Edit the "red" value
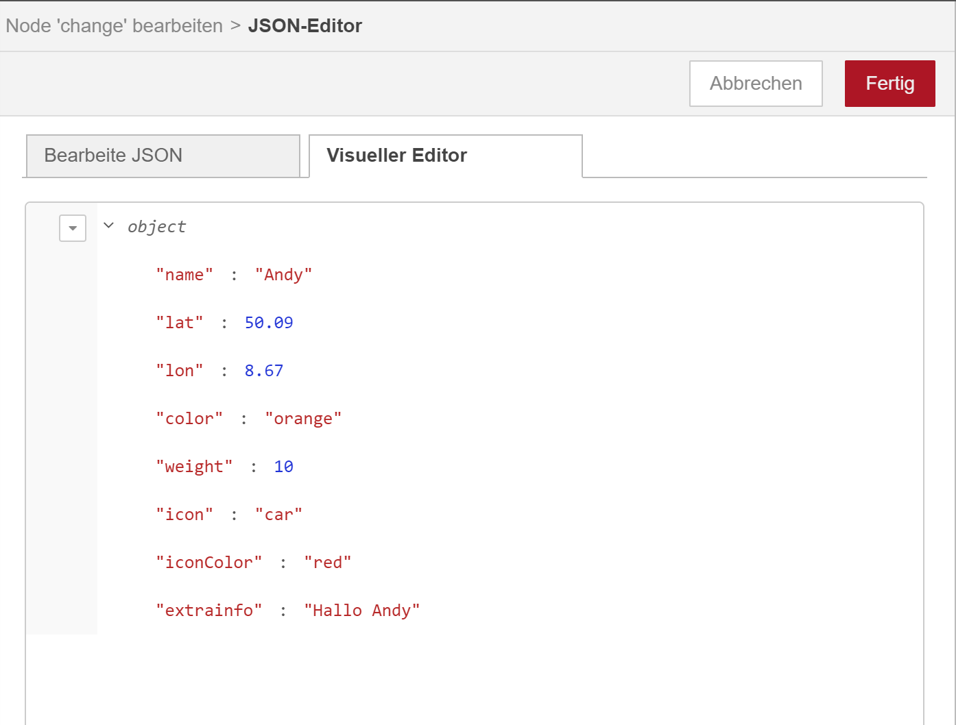Viewport: 956px width, 725px height. (x=328, y=563)
